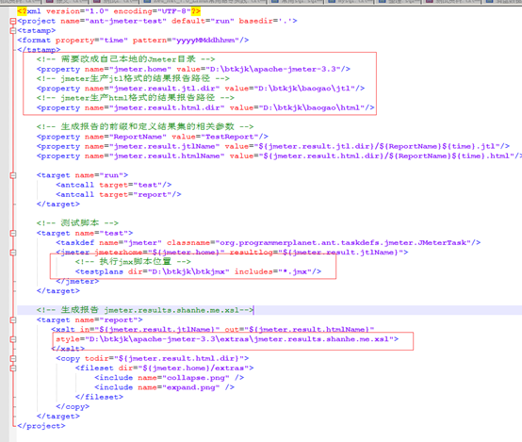Click the comment jmeter.results.shanhe.me.xsl line

coord(145,310)
